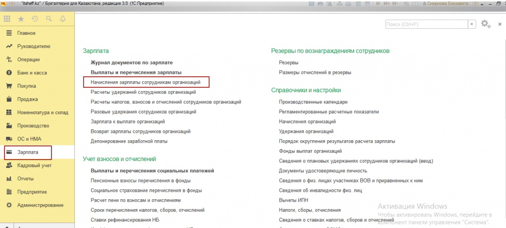Open Favorites star icon
This screenshot has width=506, height=228.
[x=21, y=19]
